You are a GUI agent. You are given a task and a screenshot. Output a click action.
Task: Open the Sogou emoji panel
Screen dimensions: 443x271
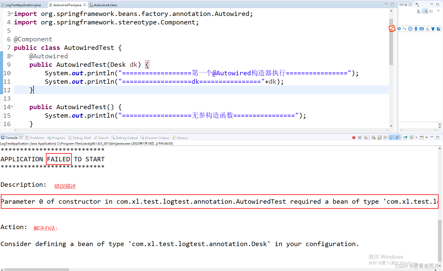point(410,29)
